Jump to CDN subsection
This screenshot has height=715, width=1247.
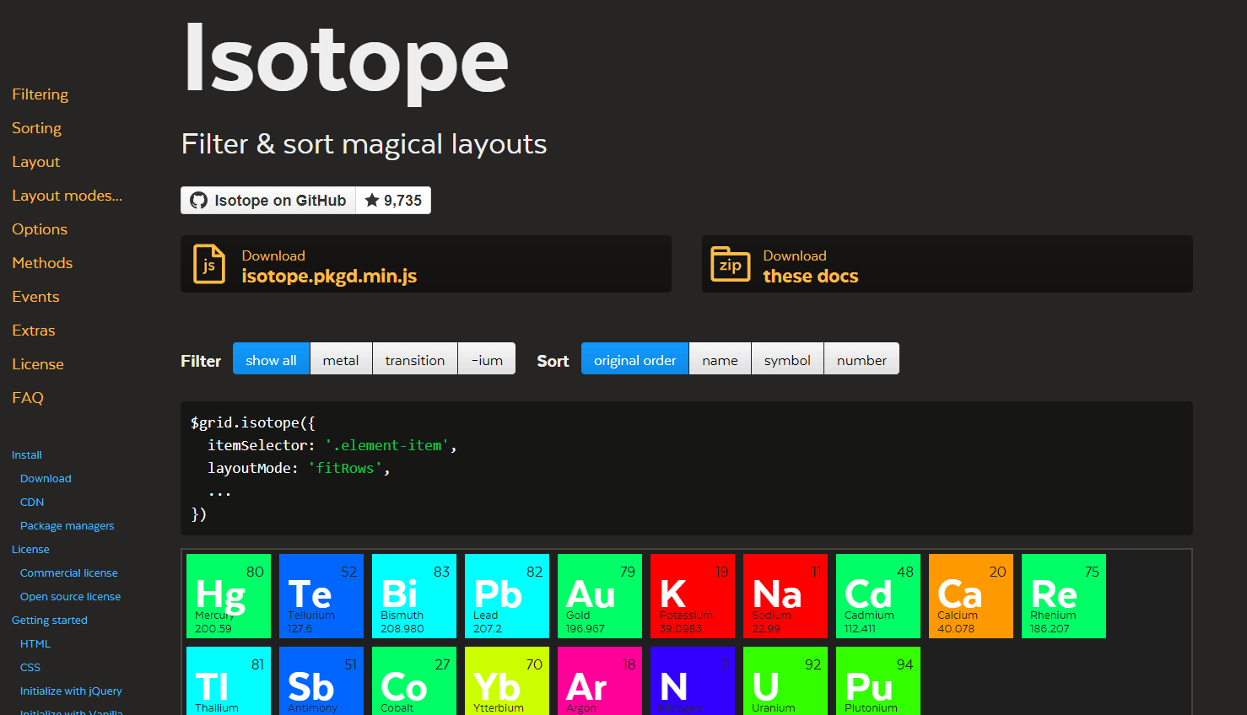click(32, 502)
